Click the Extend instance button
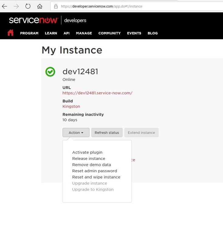Screen dimensions: 223x233 141,133
